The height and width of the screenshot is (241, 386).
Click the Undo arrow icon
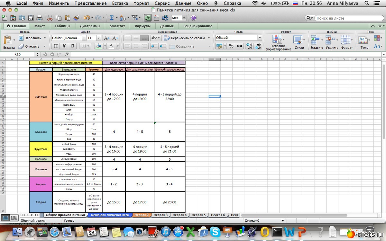click(x=86, y=18)
